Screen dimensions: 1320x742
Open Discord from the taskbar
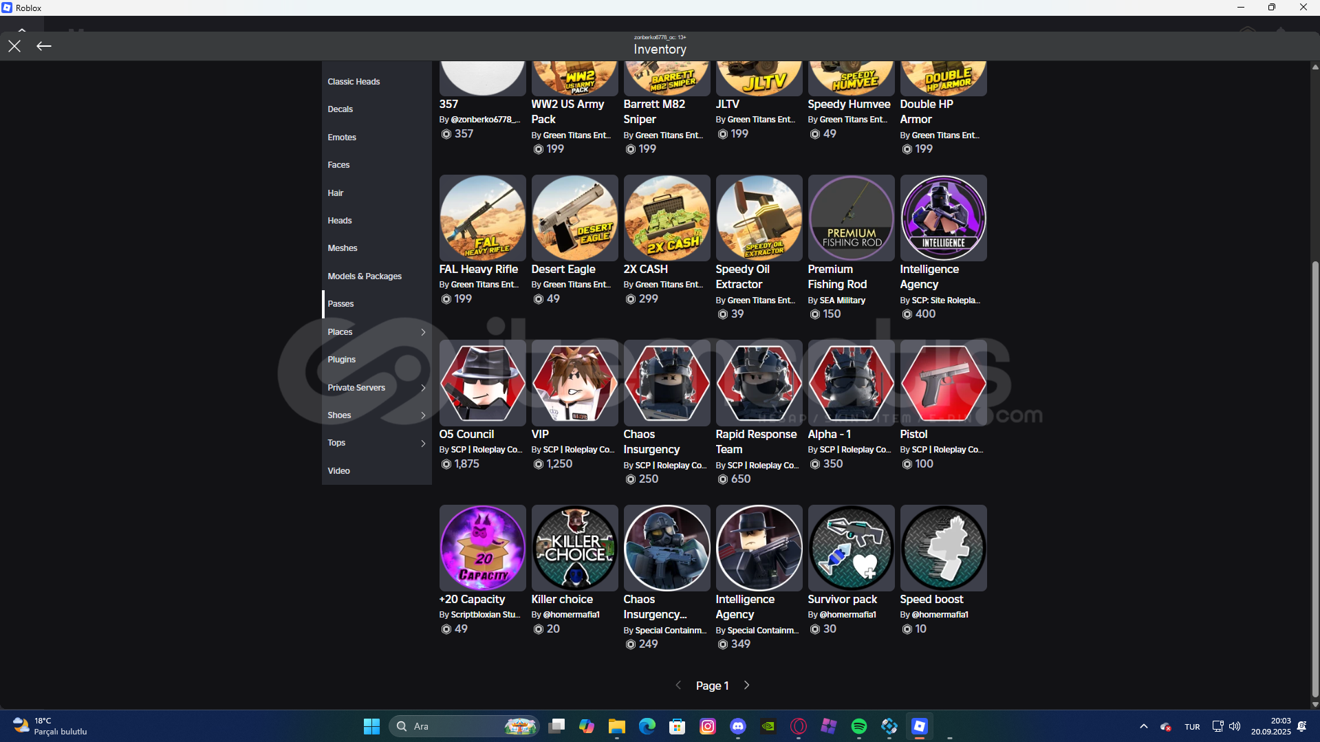(x=738, y=726)
